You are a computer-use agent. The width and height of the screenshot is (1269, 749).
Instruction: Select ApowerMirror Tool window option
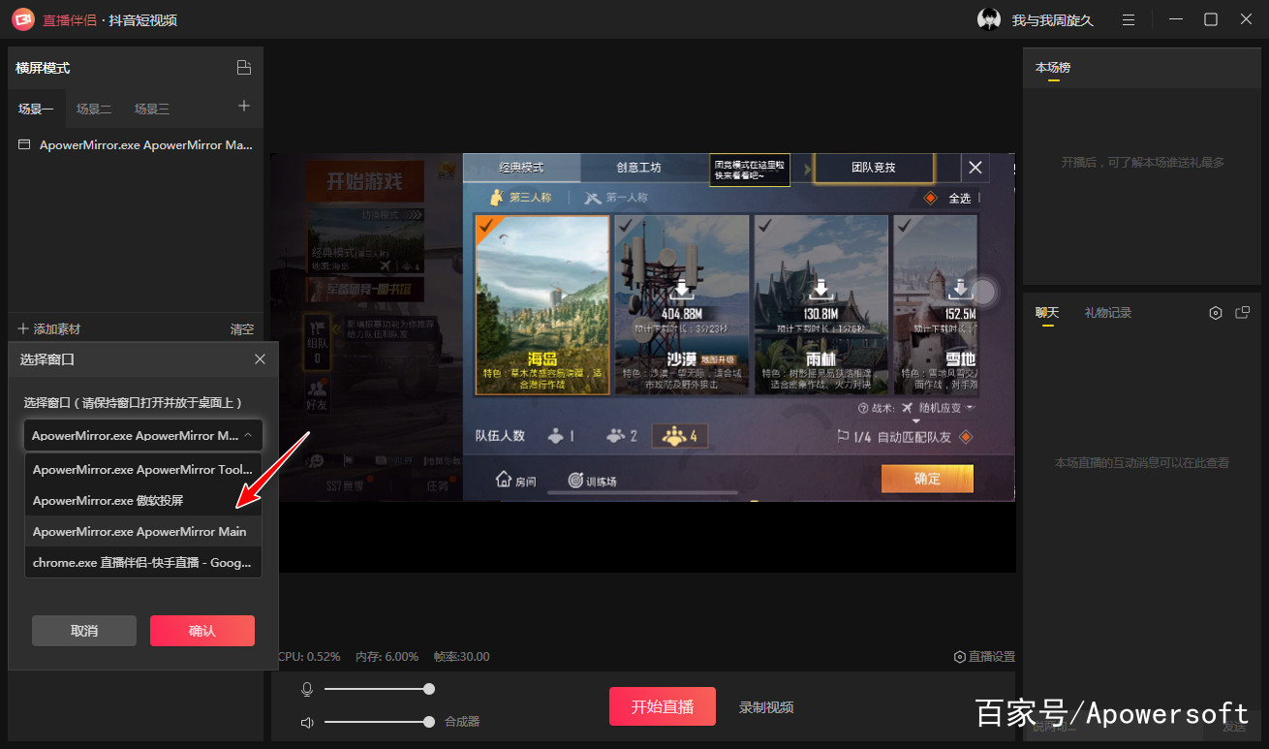tap(143, 469)
